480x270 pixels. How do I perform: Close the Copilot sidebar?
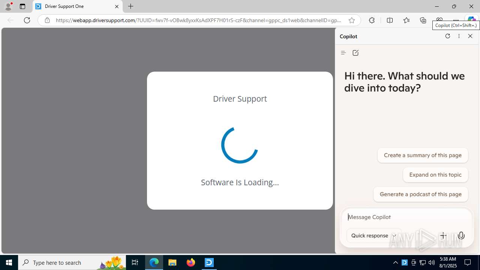[x=470, y=36]
